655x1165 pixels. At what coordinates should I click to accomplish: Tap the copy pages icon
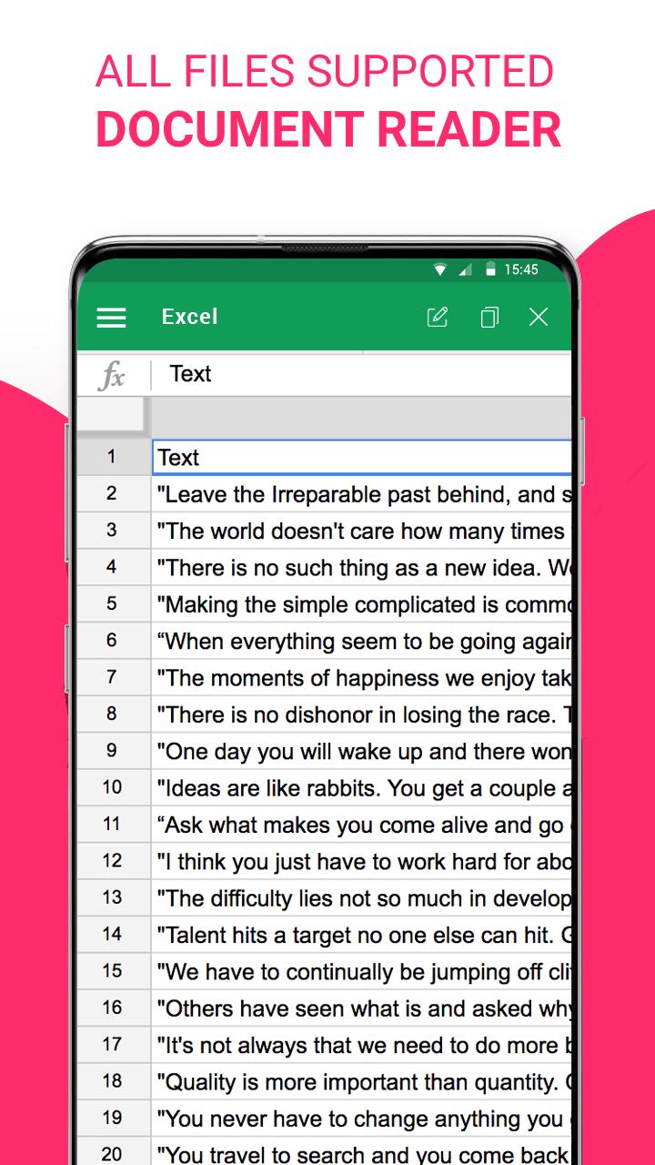click(489, 317)
